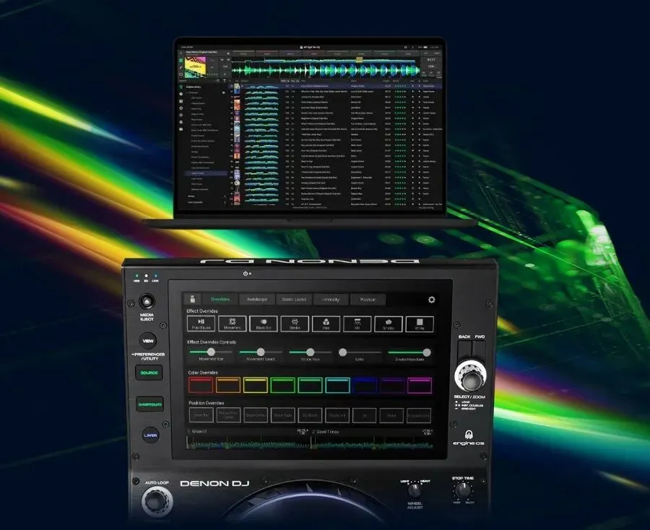Select the first highlighted track row on laptop
The width and height of the screenshot is (650, 530).
(x=337, y=86)
